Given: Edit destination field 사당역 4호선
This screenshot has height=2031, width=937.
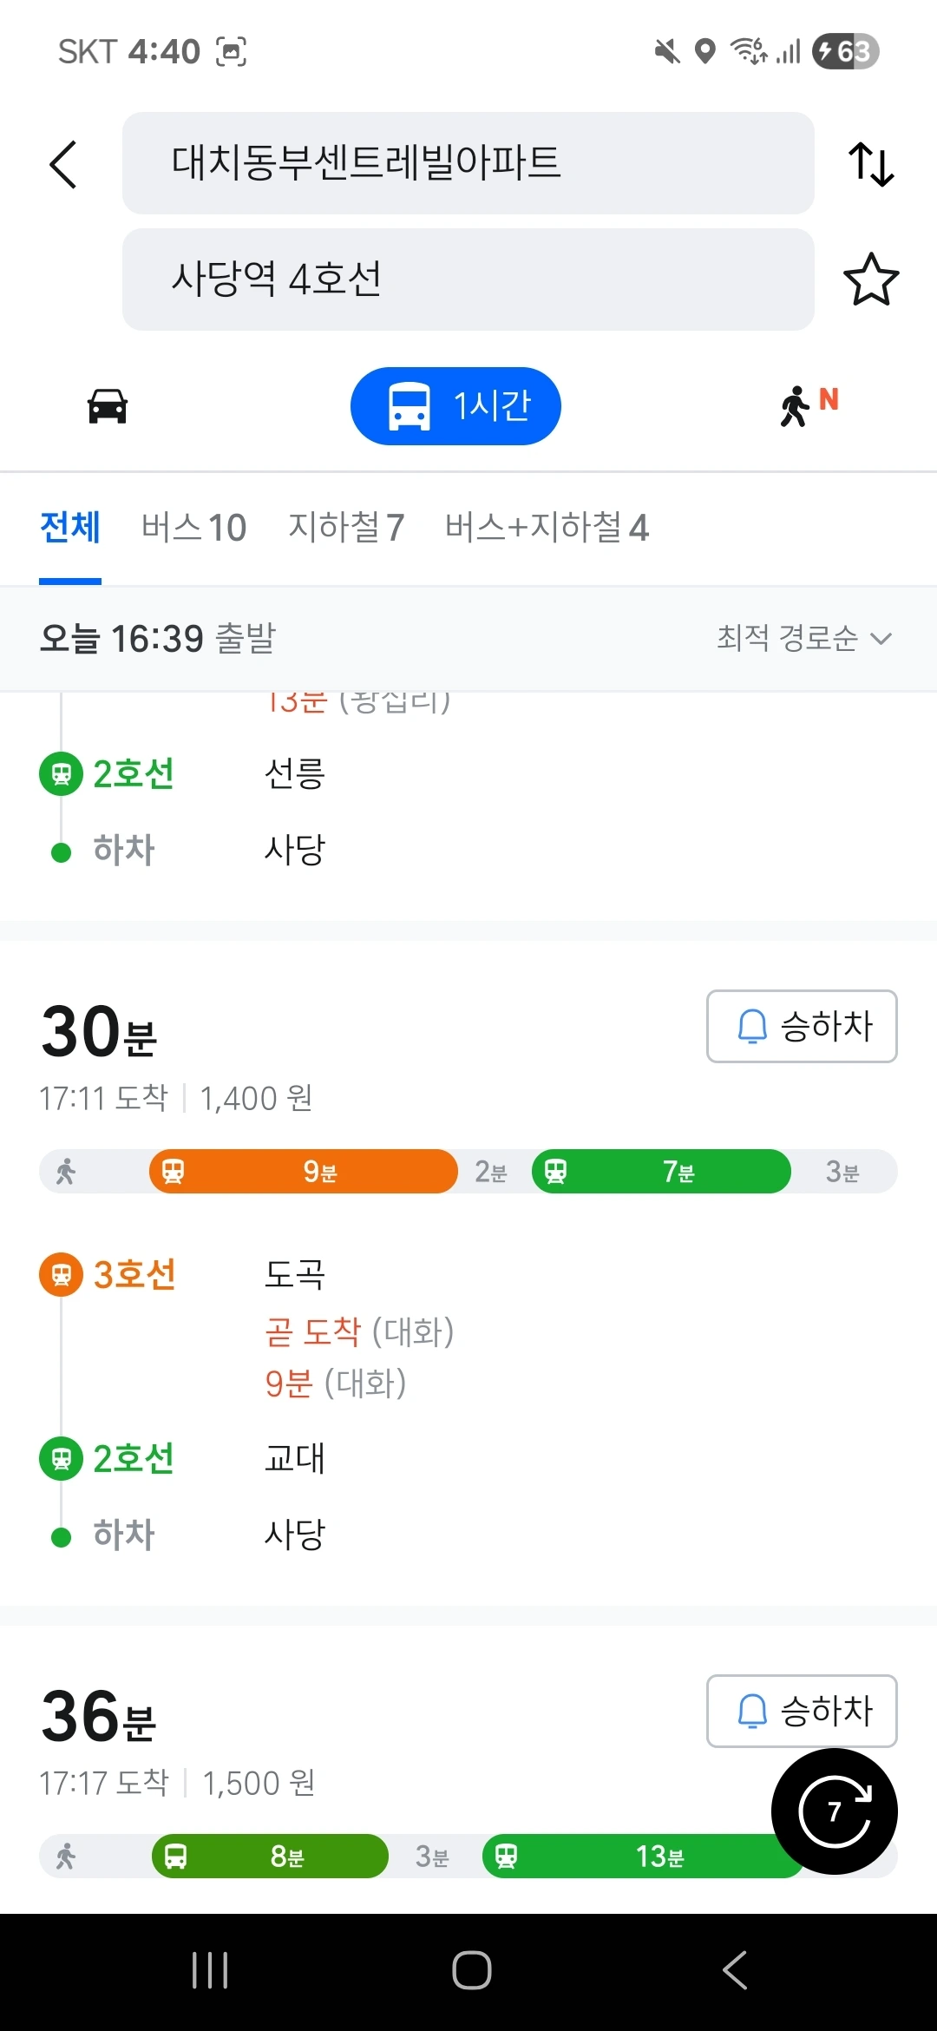Looking at the screenshot, I should click(468, 279).
